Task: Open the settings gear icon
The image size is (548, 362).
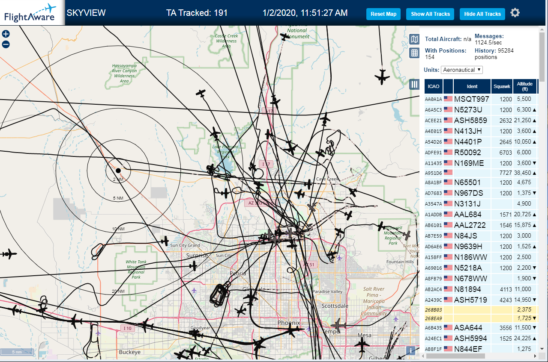Action: [x=515, y=13]
